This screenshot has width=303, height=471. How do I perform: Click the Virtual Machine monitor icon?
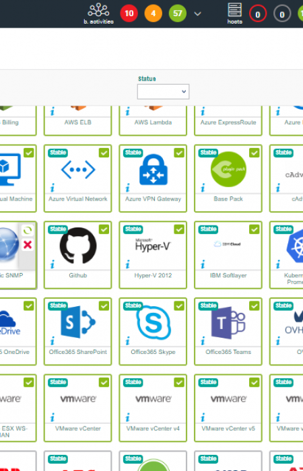point(10,170)
